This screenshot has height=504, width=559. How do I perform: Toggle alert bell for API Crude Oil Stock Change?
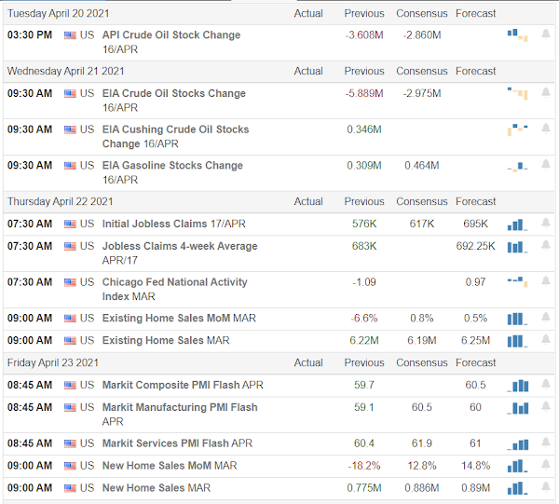(x=545, y=34)
